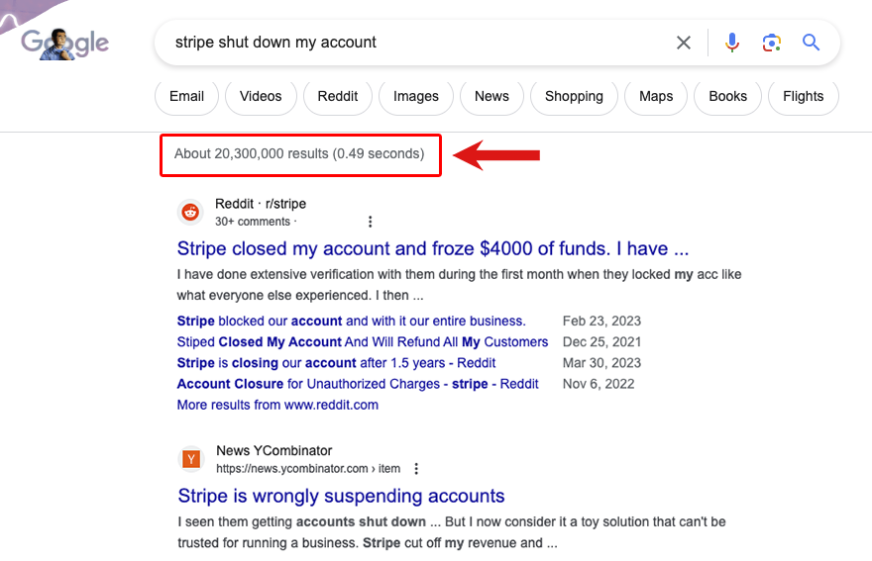
Task: Open 'Account Closure for Unauthorized Charges' link
Action: coord(358,384)
